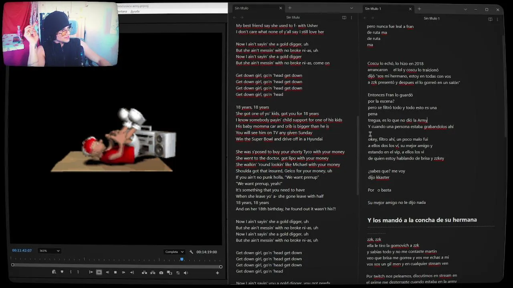Expand the tab list in 'Sin título 1' window
Viewport: 513px width, 288px height.
click(465, 9)
